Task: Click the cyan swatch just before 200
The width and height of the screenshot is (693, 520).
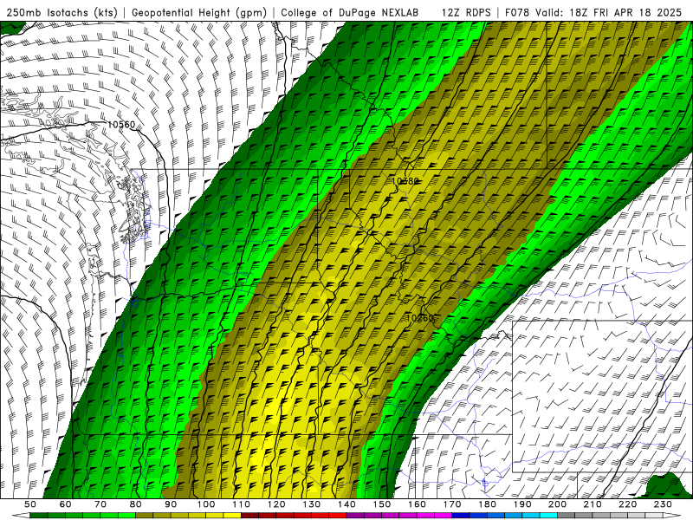Action: (548, 516)
